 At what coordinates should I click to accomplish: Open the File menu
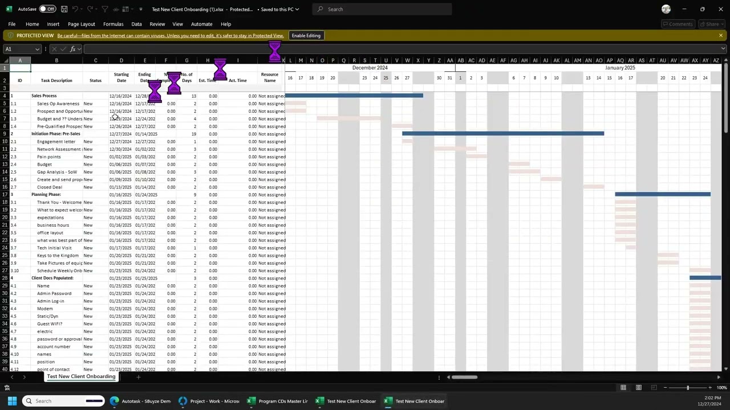pyautogui.click(x=11, y=24)
